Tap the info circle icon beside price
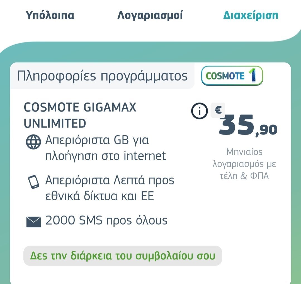 click(x=200, y=111)
